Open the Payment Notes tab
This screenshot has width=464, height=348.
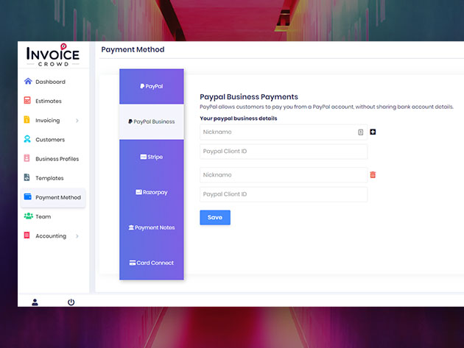(x=152, y=227)
